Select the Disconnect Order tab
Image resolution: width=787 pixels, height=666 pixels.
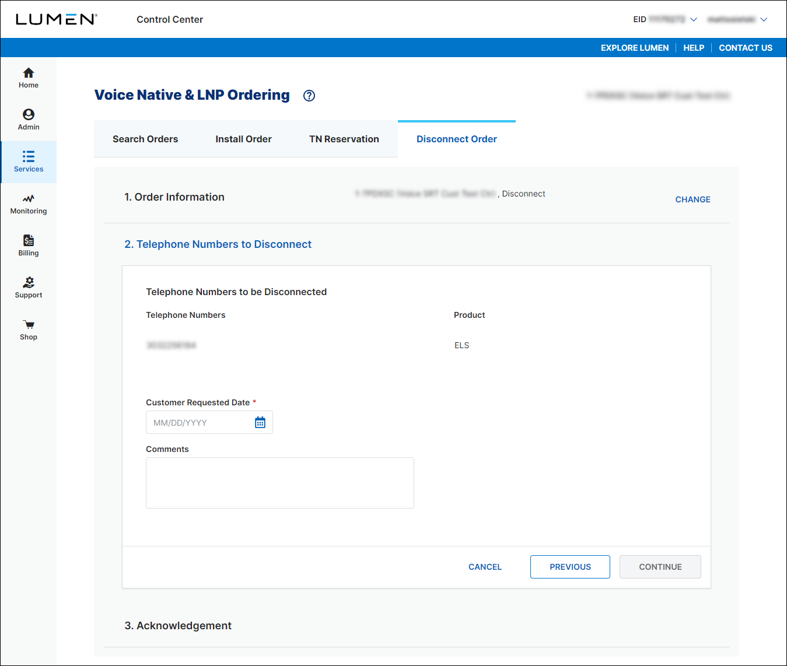457,139
